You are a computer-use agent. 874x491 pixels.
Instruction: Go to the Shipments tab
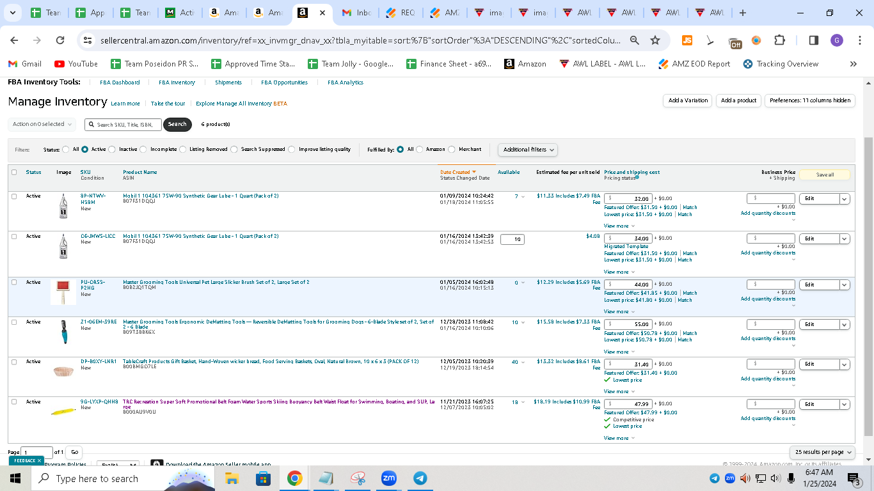click(x=228, y=82)
